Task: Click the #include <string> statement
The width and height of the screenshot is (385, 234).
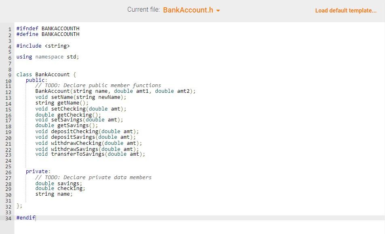Action: [x=42, y=46]
